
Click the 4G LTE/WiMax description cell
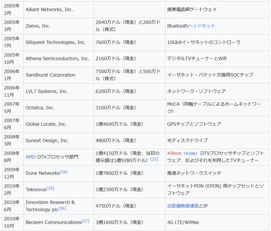(183, 222)
